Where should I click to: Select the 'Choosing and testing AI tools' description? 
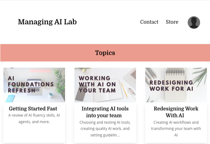[105, 129]
